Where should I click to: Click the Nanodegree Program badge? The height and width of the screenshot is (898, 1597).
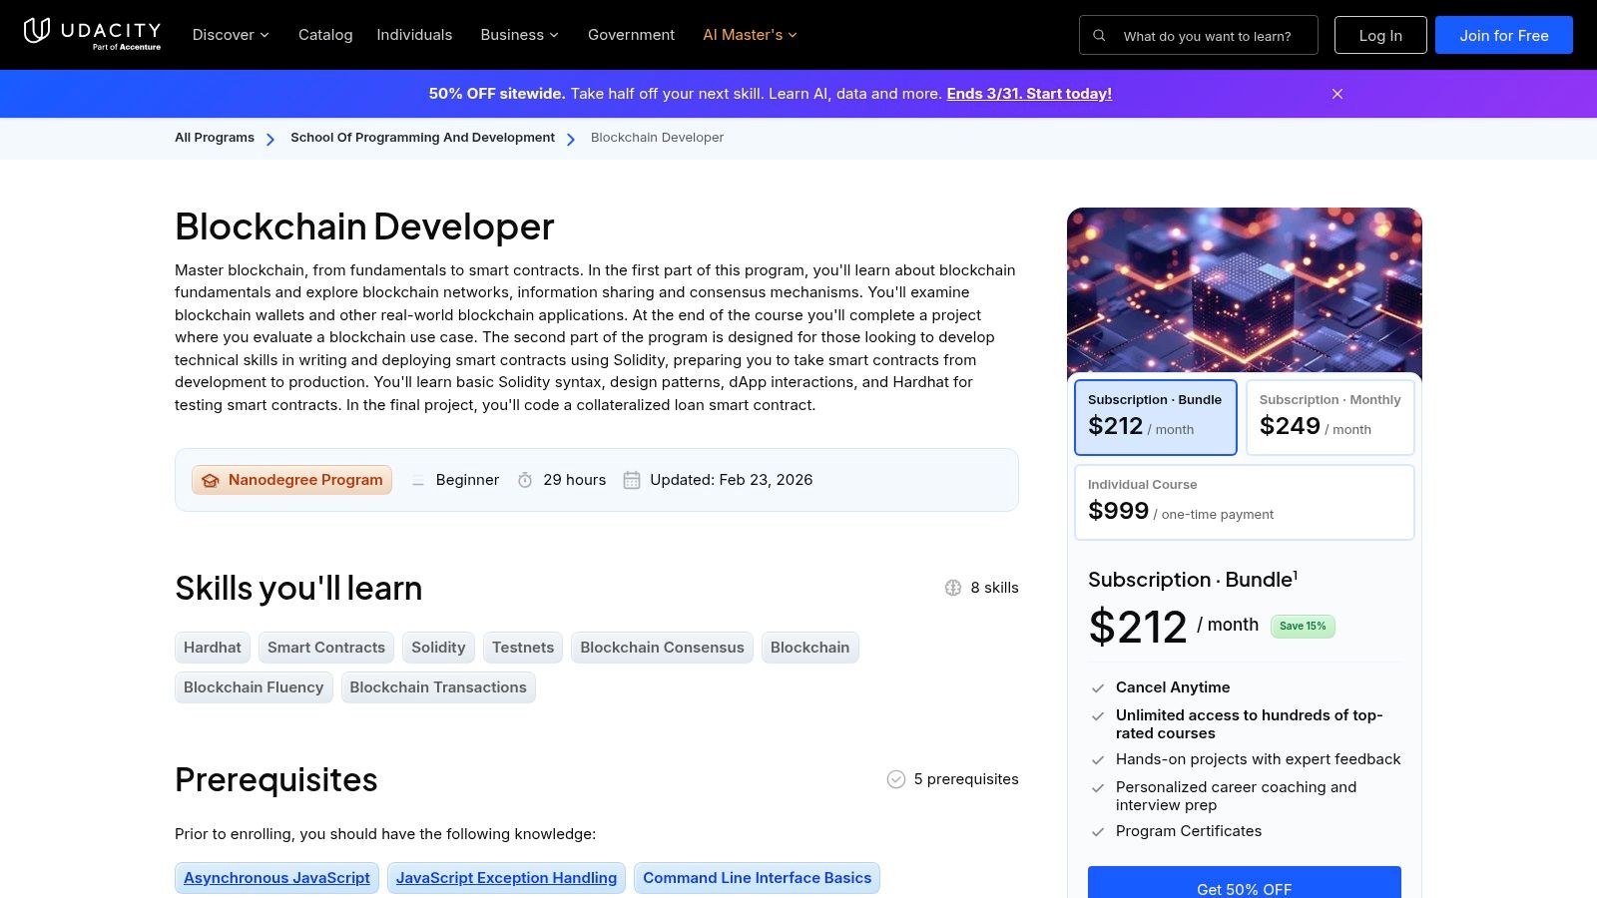click(x=291, y=480)
